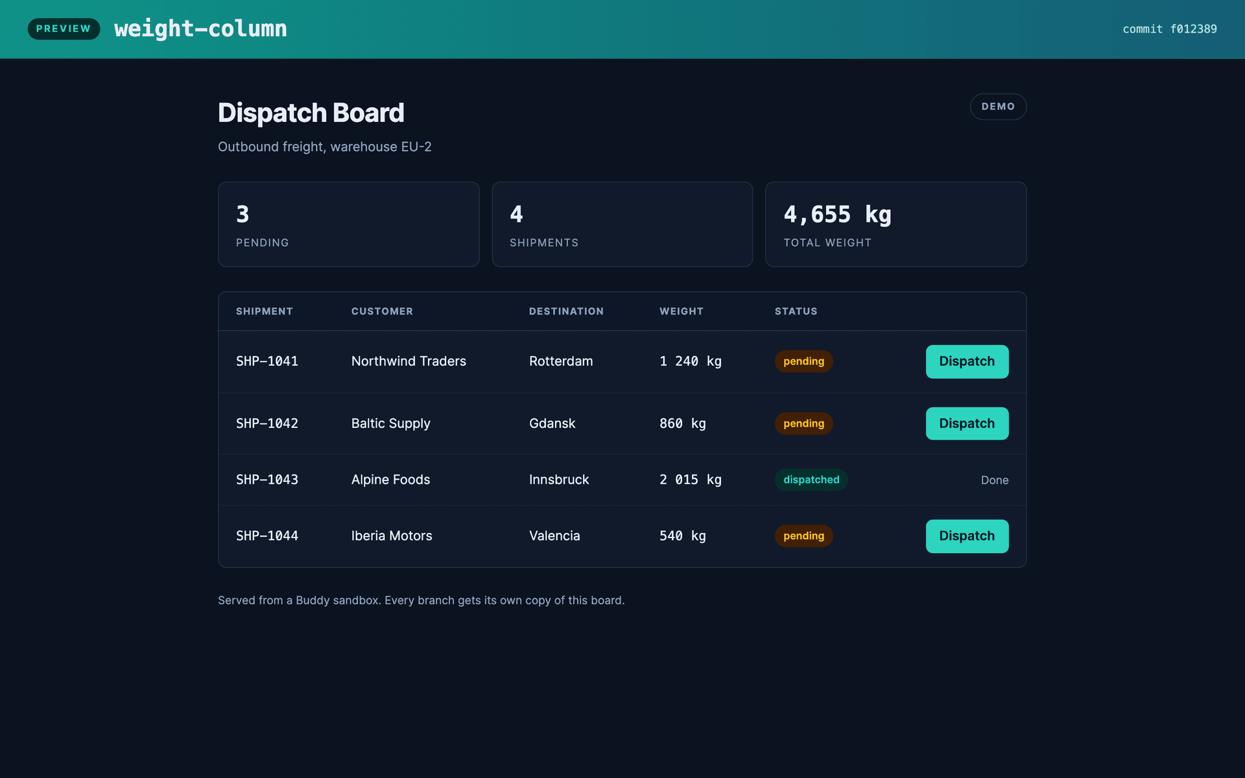This screenshot has width=1245, height=778.
Task: Click destination Innsbruck
Action: click(x=559, y=480)
